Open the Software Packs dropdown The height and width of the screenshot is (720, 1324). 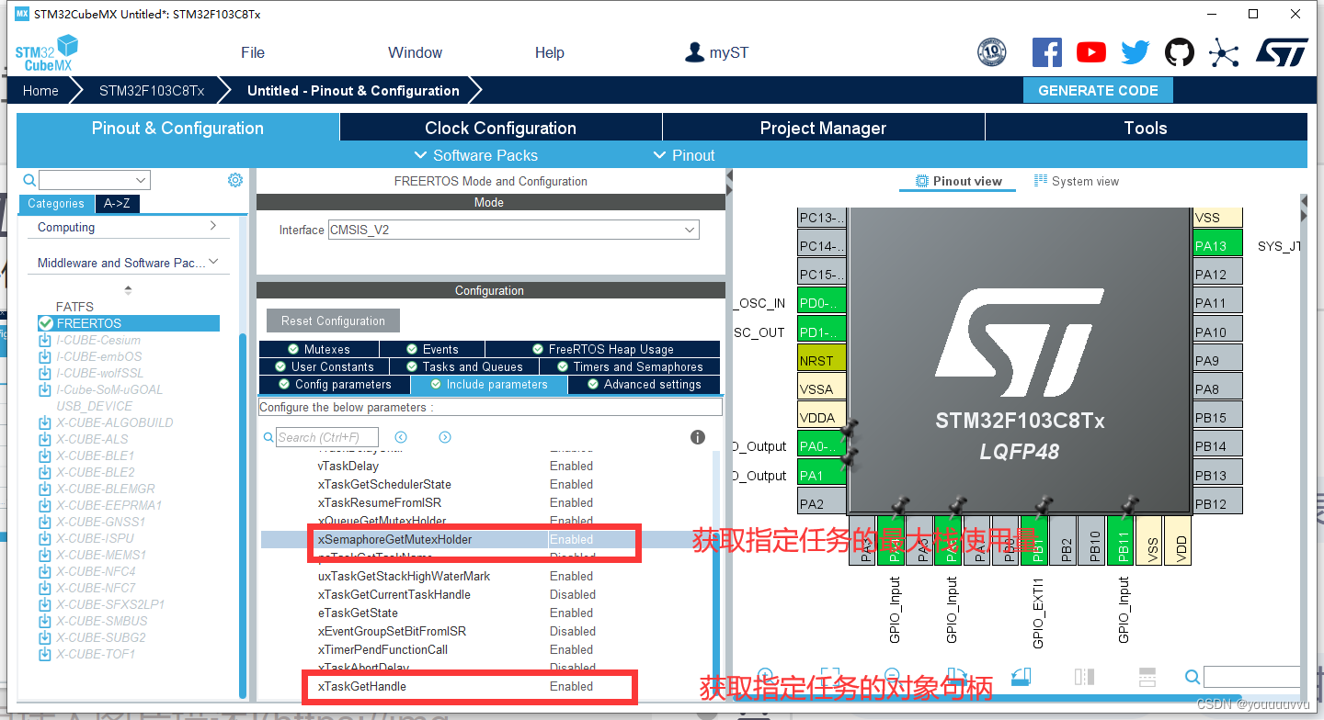pyautogui.click(x=476, y=155)
